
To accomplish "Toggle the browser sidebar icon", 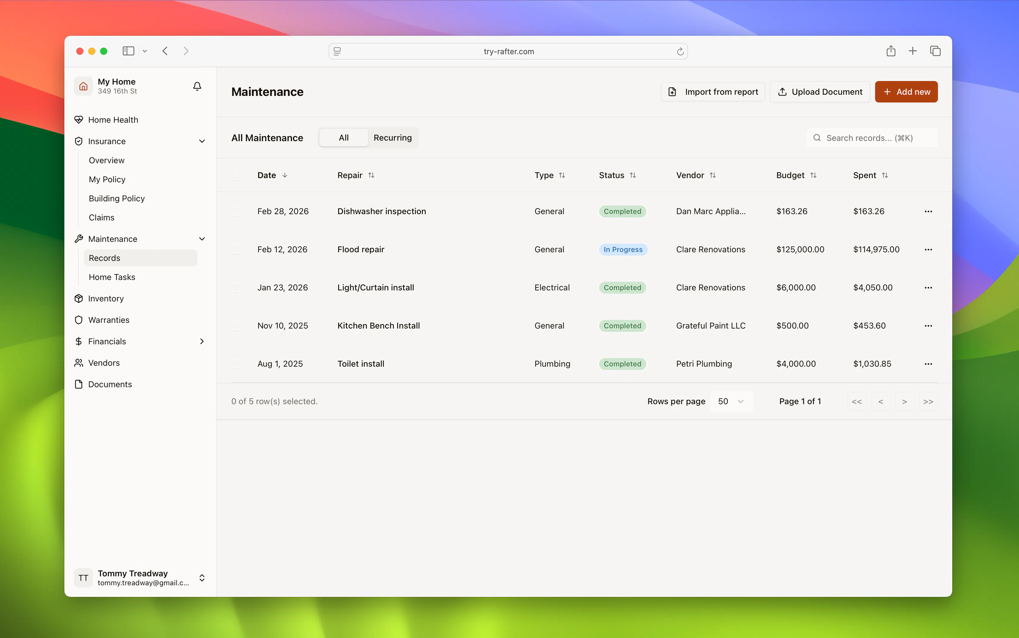I will pos(128,51).
